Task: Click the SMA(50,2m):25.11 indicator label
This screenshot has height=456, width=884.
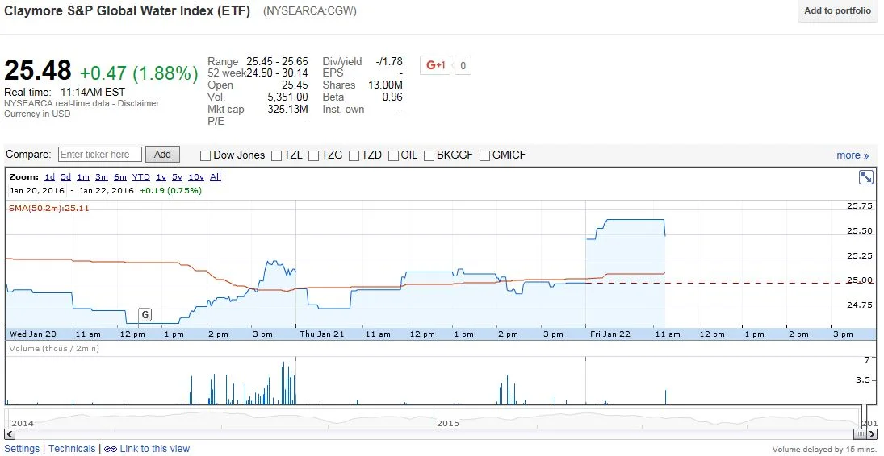Action: 49,209
